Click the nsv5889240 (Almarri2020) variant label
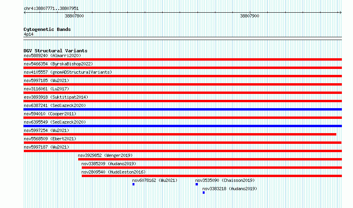 click(52, 55)
